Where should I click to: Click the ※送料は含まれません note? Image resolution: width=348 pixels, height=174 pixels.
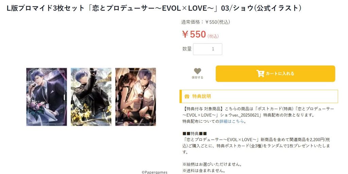click(x=204, y=171)
